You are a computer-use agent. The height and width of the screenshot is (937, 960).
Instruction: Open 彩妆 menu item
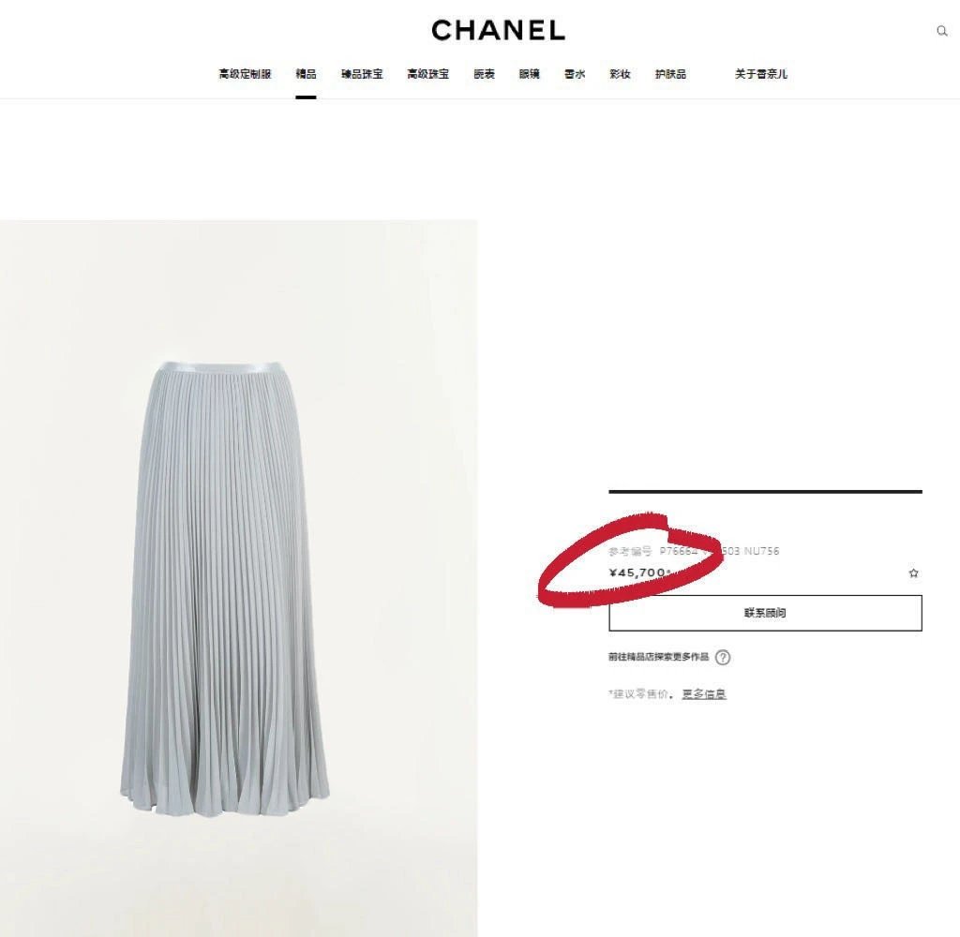[620, 74]
